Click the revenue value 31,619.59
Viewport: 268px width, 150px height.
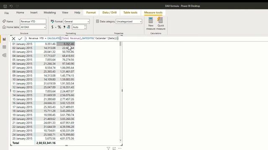(49, 83)
